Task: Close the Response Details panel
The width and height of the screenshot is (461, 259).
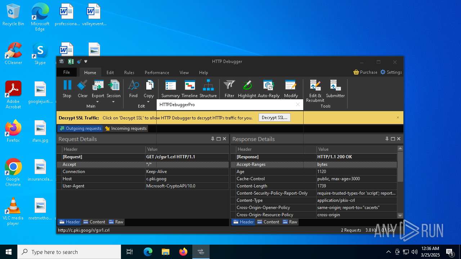Action: tap(399, 139)
